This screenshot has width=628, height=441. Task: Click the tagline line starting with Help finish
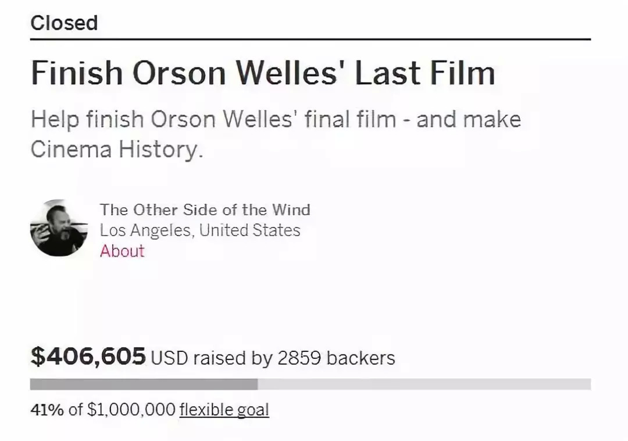276,119
